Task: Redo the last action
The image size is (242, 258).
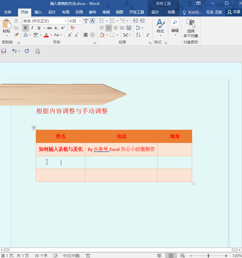Action: 27,51
